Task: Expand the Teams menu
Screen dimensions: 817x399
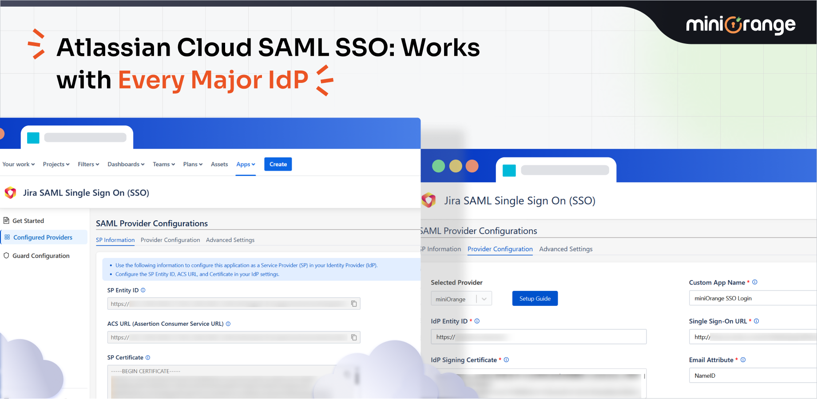Action: click(x=164, y=164)
